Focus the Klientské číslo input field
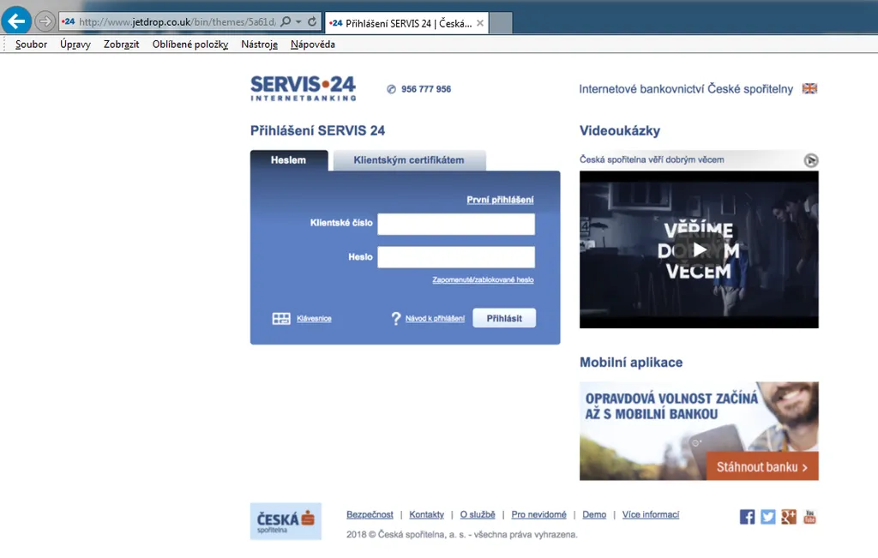878x558 pixels. tap(456, 224)
